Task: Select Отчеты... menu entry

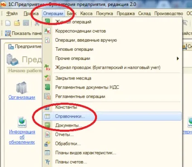Action: tap(112, 134)
